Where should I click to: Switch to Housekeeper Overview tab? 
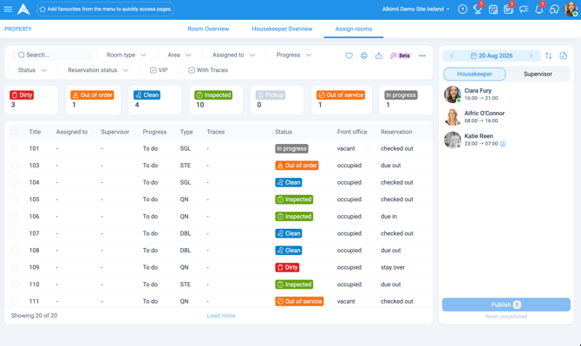282,29
